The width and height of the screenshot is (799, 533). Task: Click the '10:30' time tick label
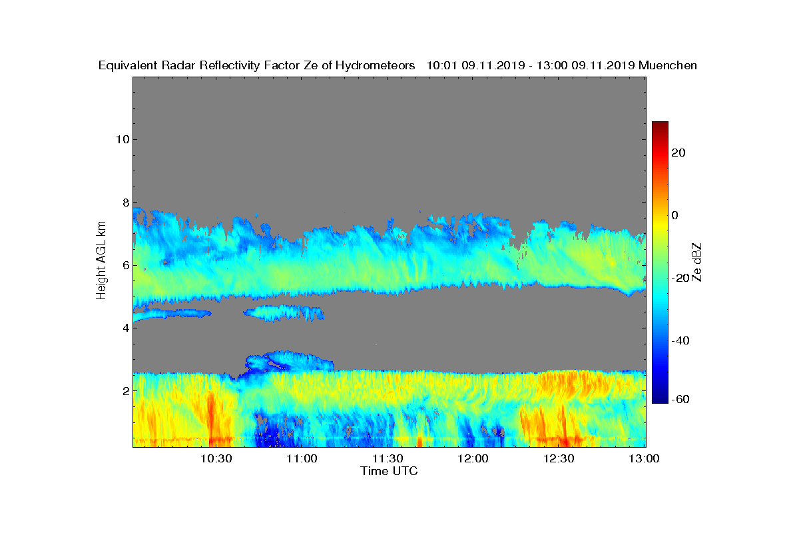click(x=216, y=459)
